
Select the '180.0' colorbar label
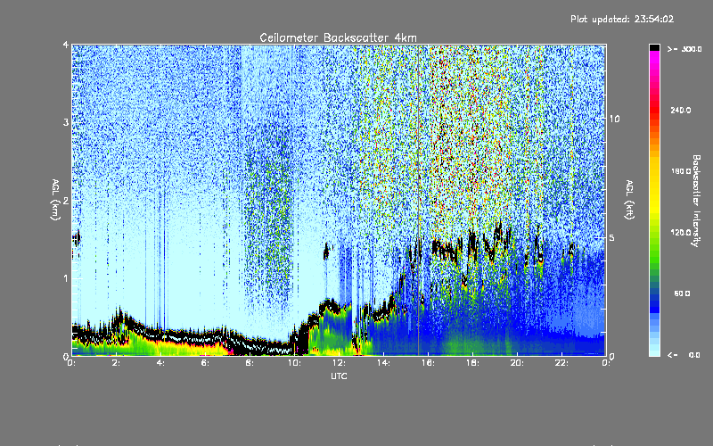coord(681,171)
